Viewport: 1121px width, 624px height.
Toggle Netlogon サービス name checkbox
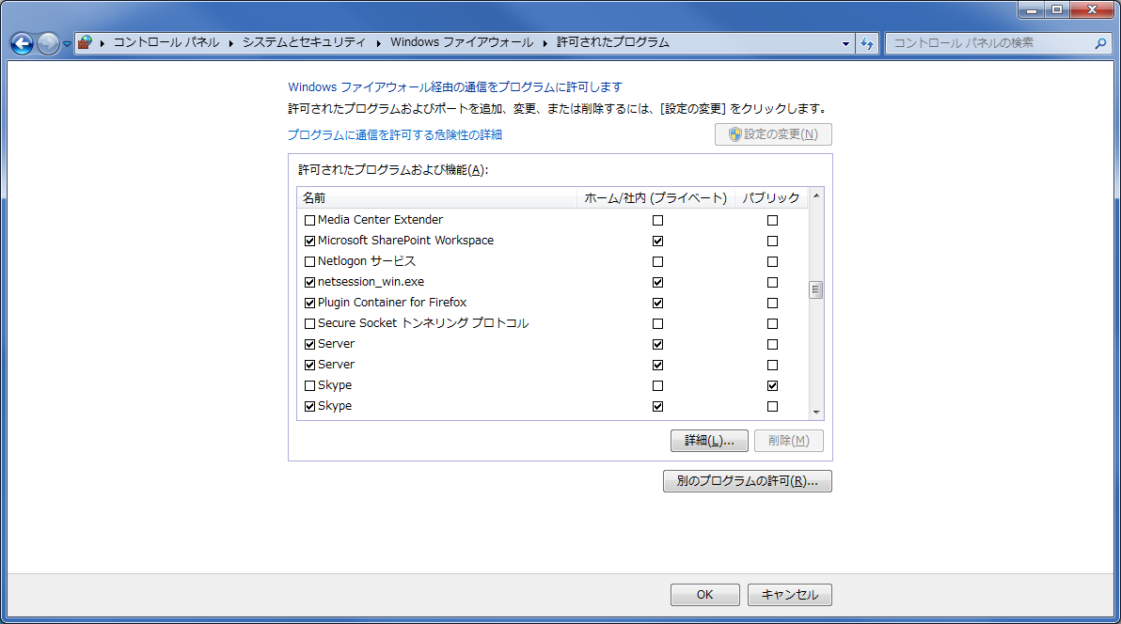tap(309, 261)
